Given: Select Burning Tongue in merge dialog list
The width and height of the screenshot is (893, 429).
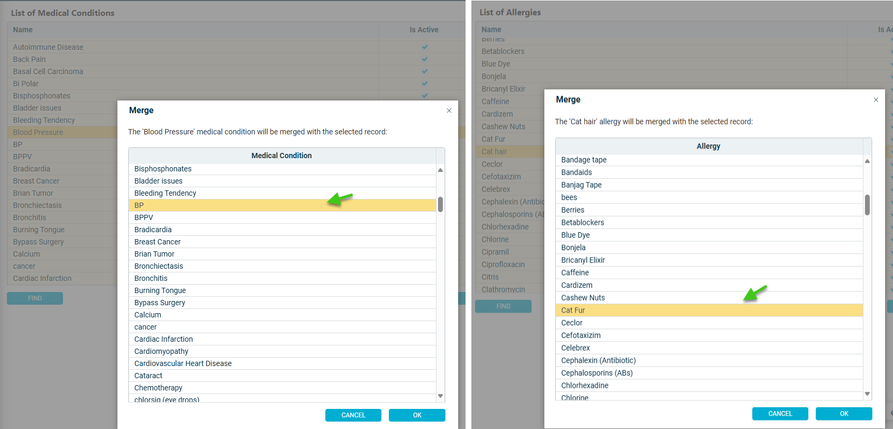Looking at the screenshot, I should 283,290.
